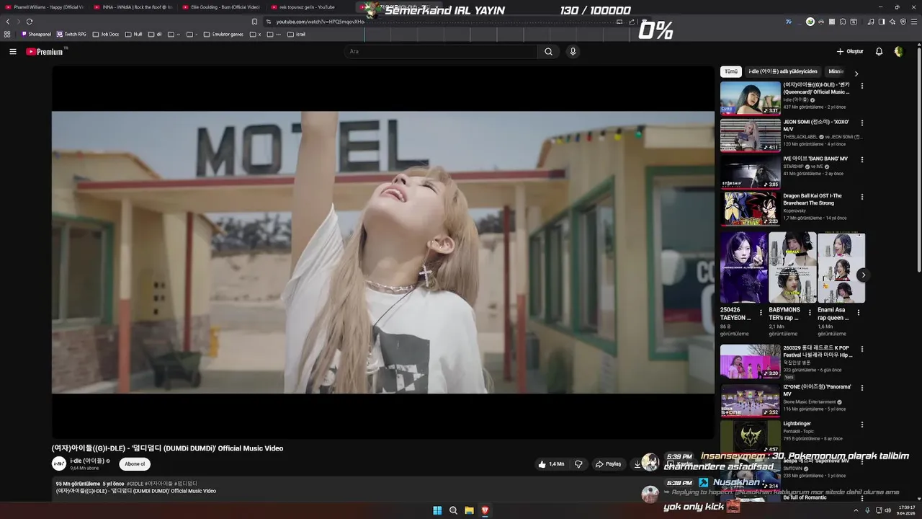Open Windows taskbar search

(x=453, y=510)
